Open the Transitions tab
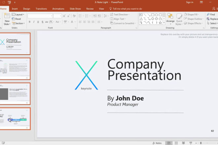Viewport: 218px width, 145px height. 41,9
